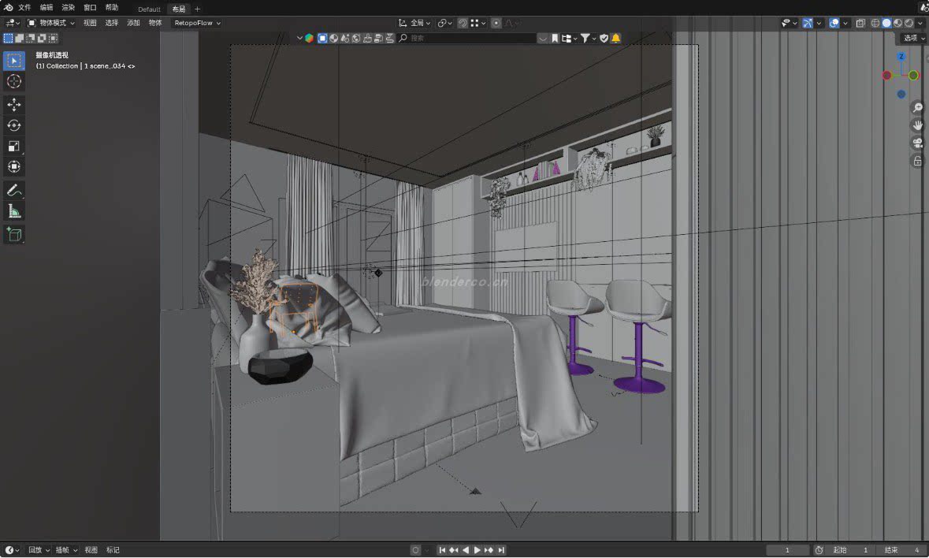This screenshot has height=558, width=929.
Task: Open the RetopoFlow dropdown
Action: 197,23
